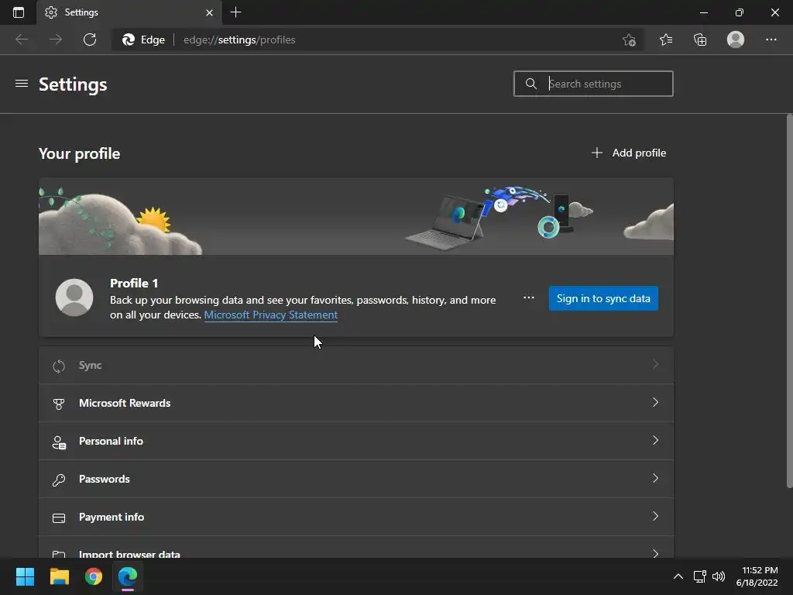The width and height of the screenshot is (793, 595).
Task: Click Sign in to sync data
Action: (603, 298)
